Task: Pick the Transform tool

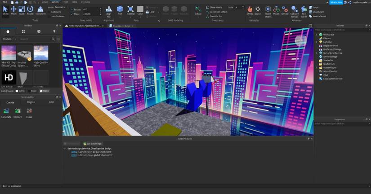Action: pos(40,10)
